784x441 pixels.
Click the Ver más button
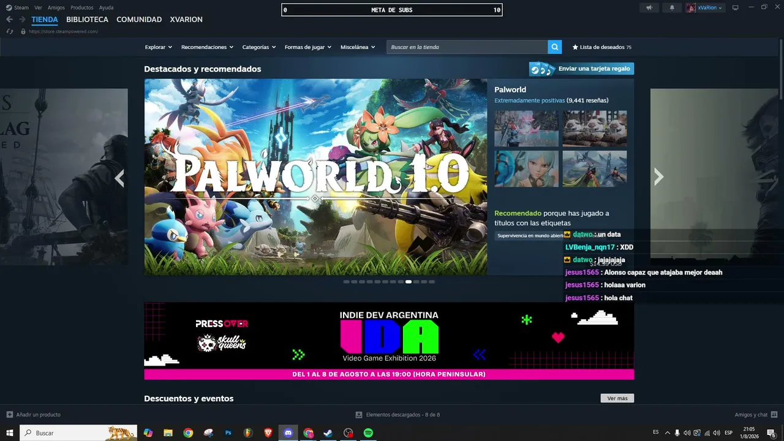coord(617,398)
